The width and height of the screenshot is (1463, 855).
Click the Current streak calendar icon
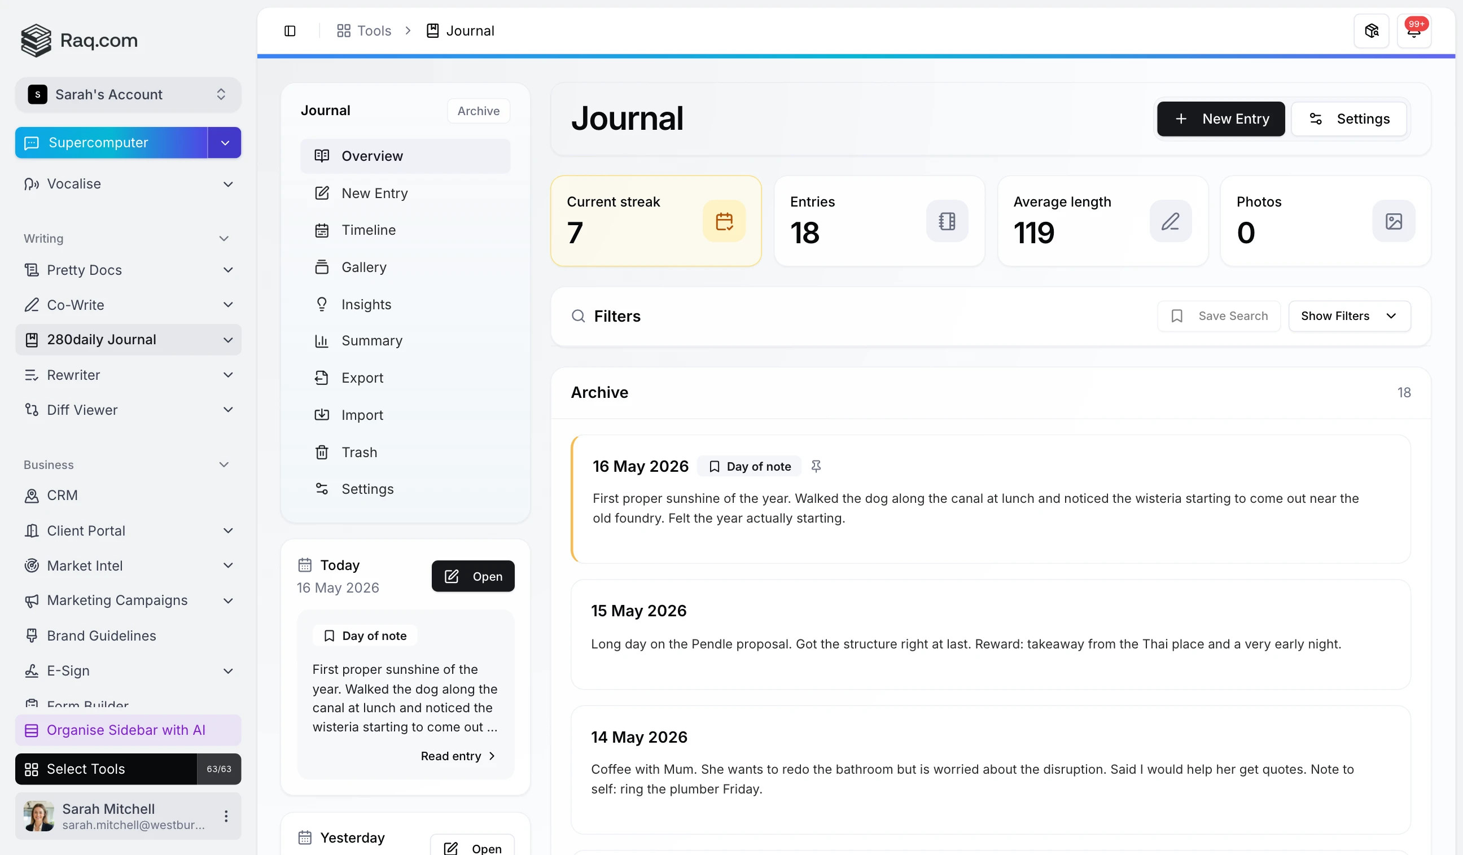tap(724, 221)
